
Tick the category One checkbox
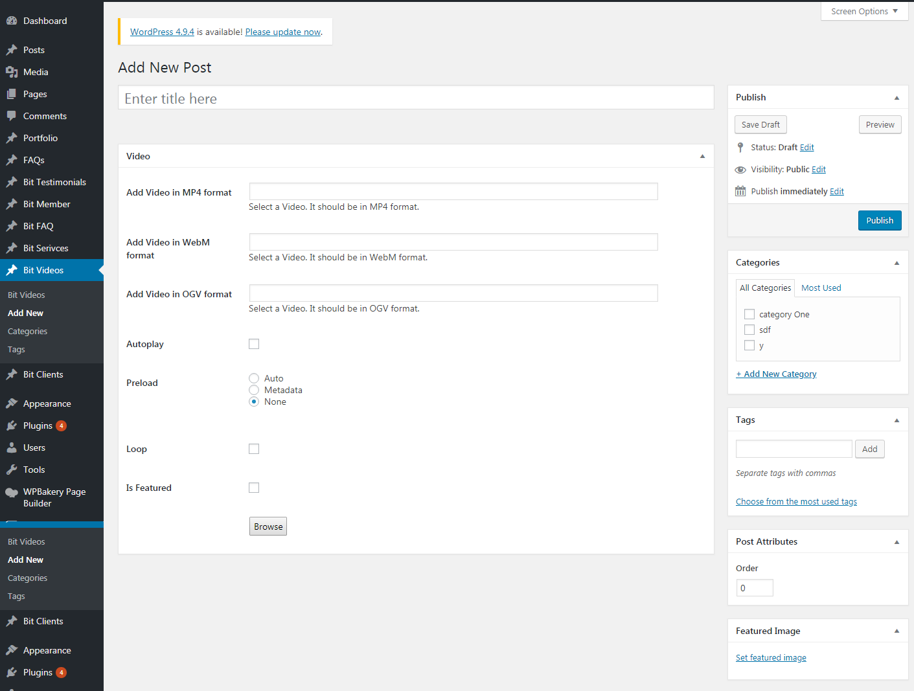click(749, 314)
